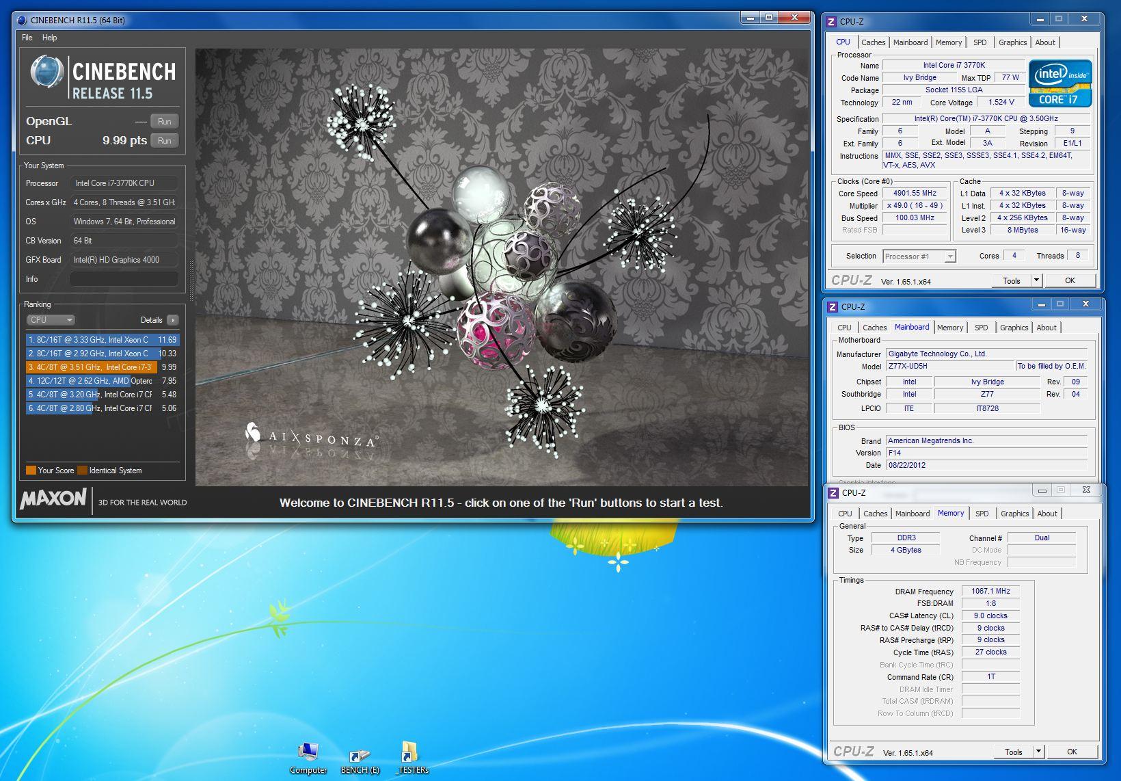Click the Intel Core i7 inside logo
This screenshot has width=1121, height=781.
[x=1060, y=83]
